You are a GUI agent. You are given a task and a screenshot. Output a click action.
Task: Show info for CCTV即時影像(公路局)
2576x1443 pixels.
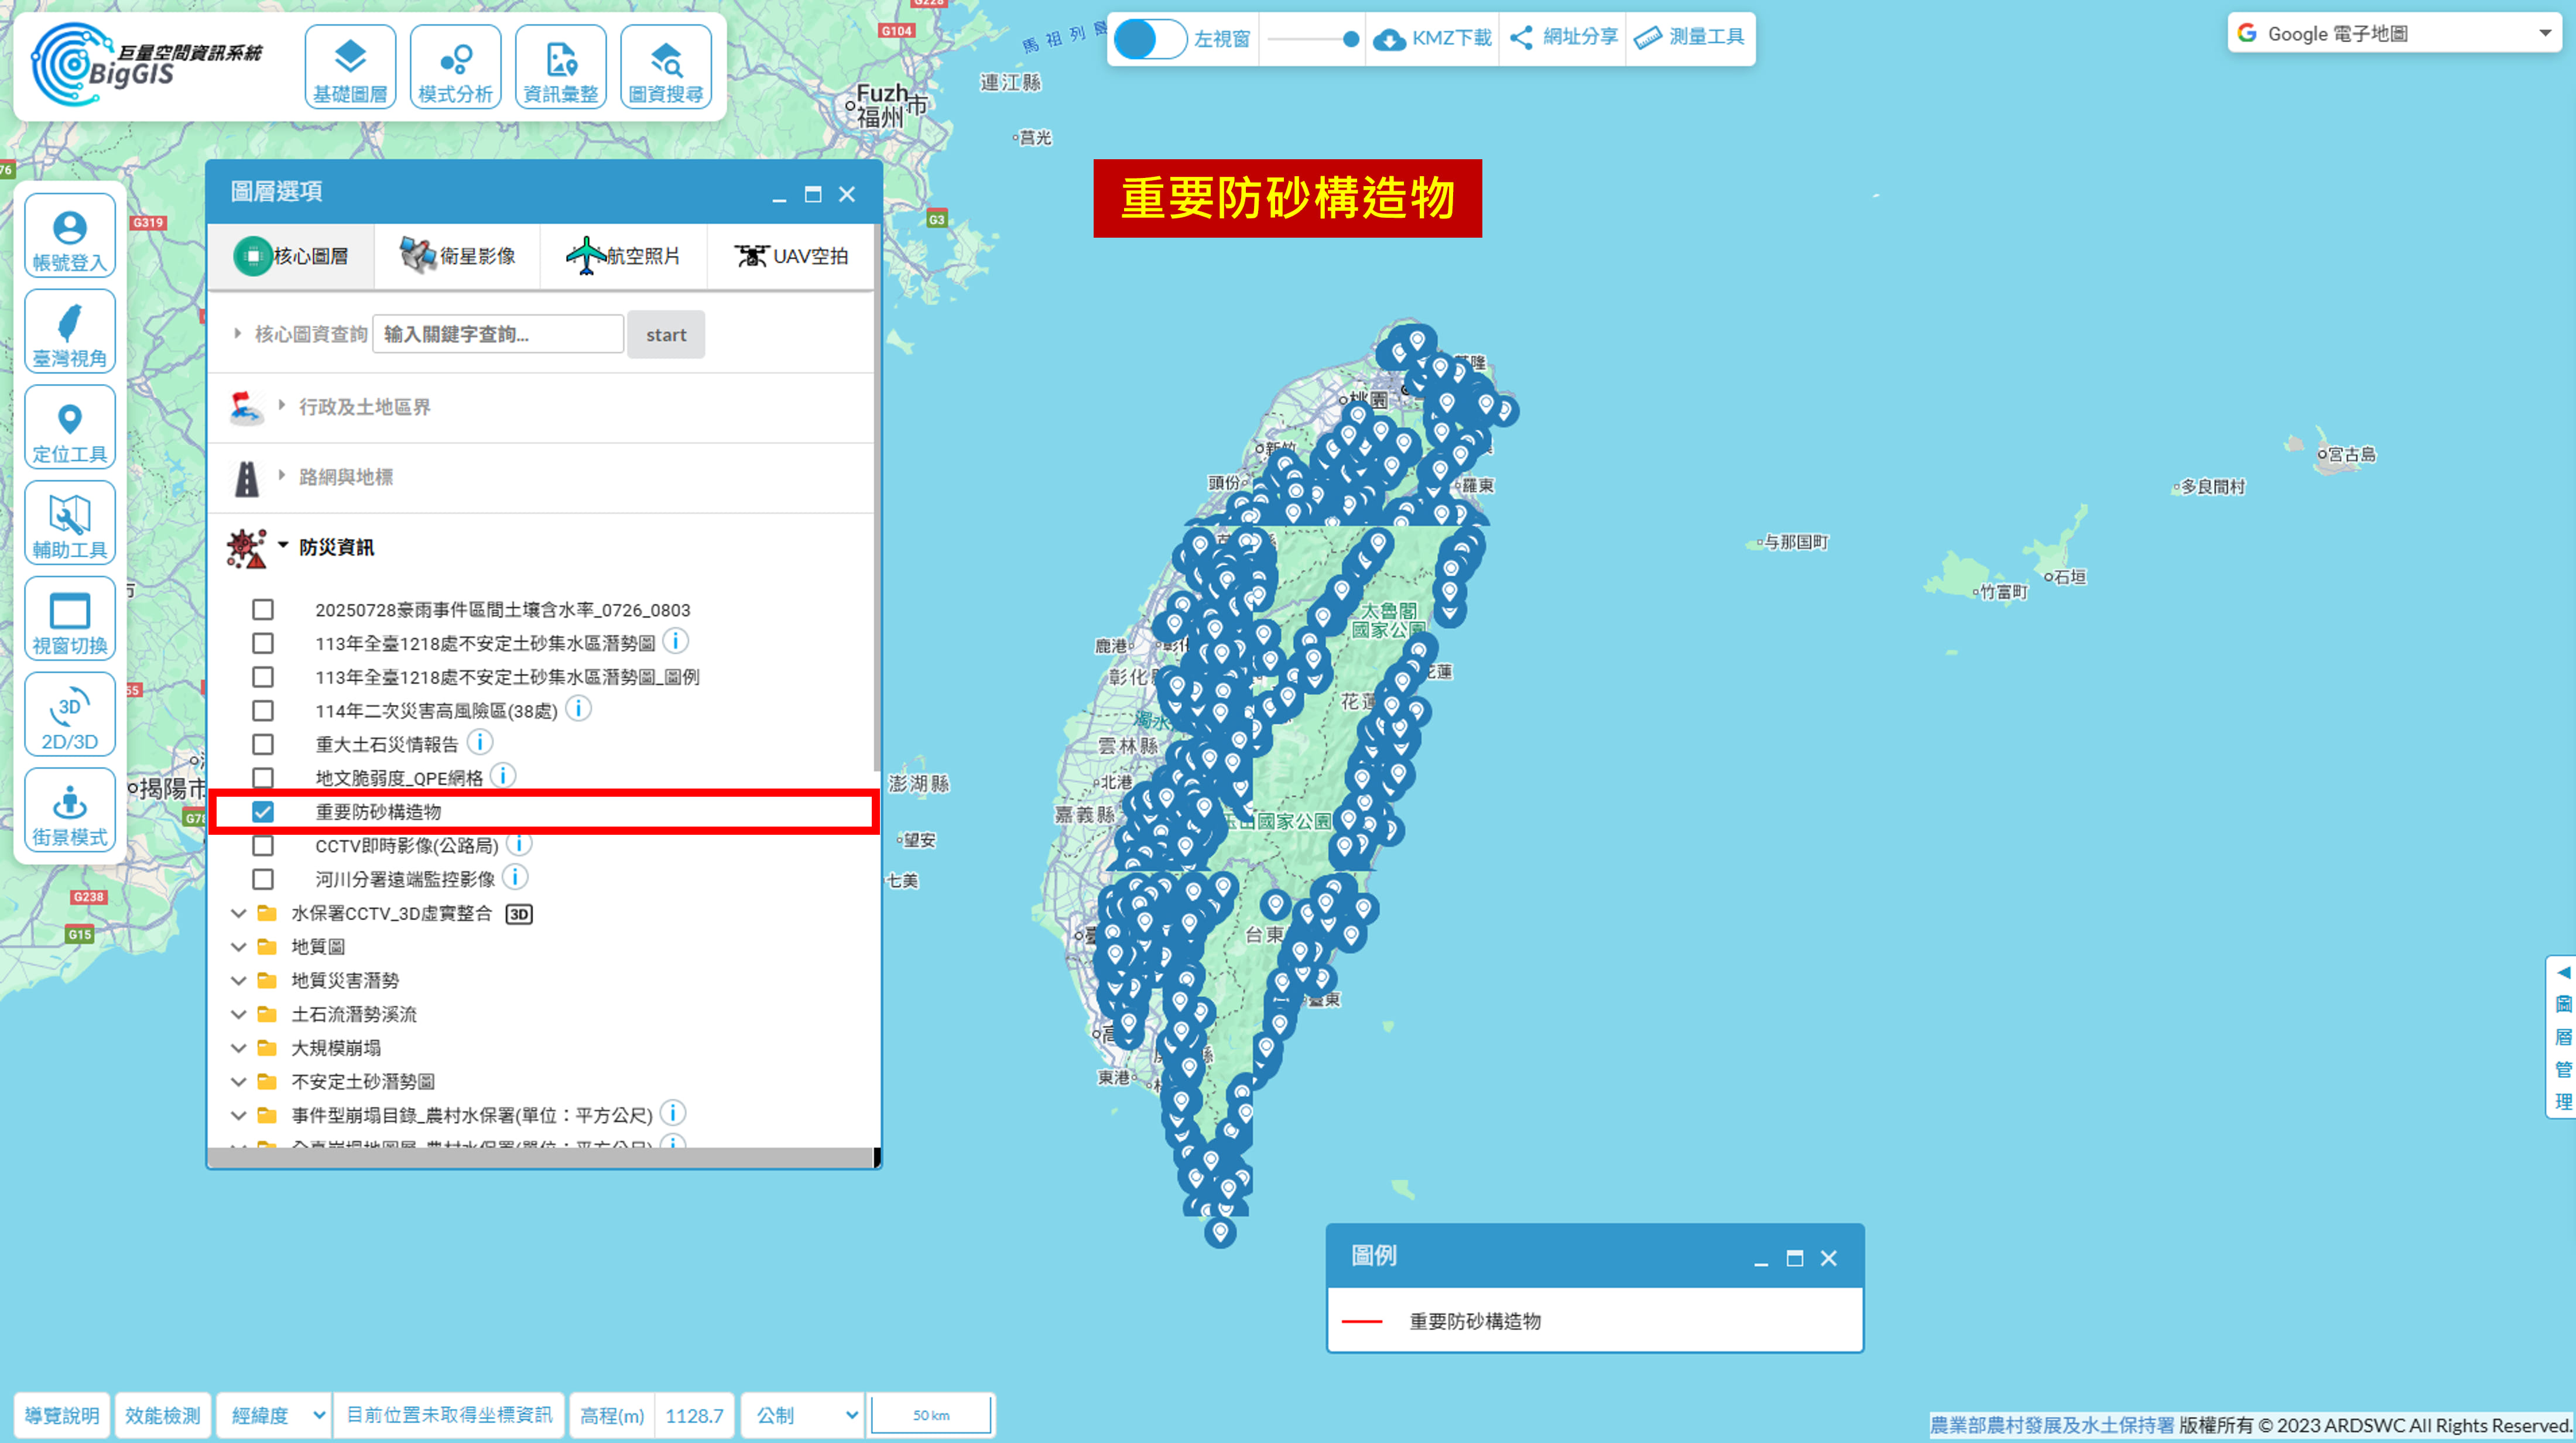pyautogui.click(x=519, y=843)
